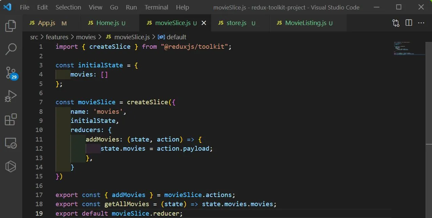Click 'movies' string on line 8
This screenshot has width=432, height=218.
[x=108, y=112]
